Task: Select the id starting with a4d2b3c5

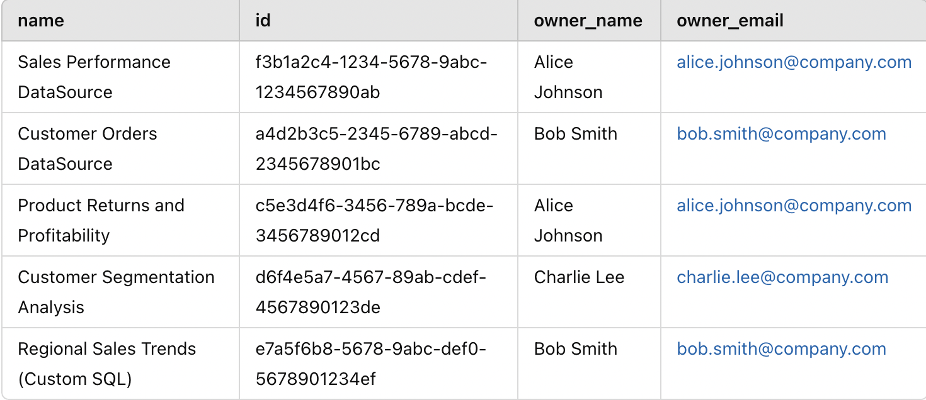Action: coord(376,148)
